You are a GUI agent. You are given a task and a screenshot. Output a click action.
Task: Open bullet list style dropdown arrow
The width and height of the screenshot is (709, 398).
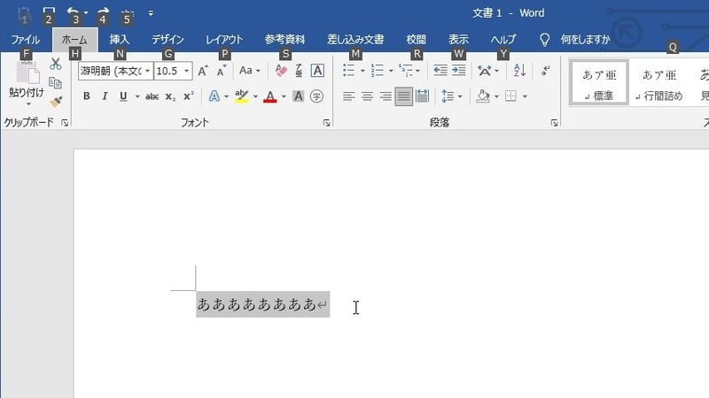(x=362, y=71)
